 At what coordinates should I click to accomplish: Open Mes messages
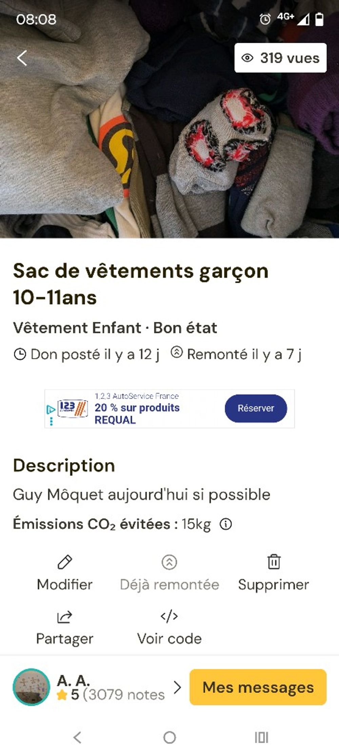click(258, 687)
